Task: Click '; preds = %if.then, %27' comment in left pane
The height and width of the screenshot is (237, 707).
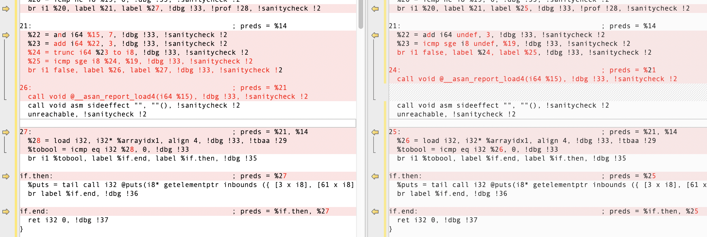Action: pyautogui.click(x=281, y=211)
